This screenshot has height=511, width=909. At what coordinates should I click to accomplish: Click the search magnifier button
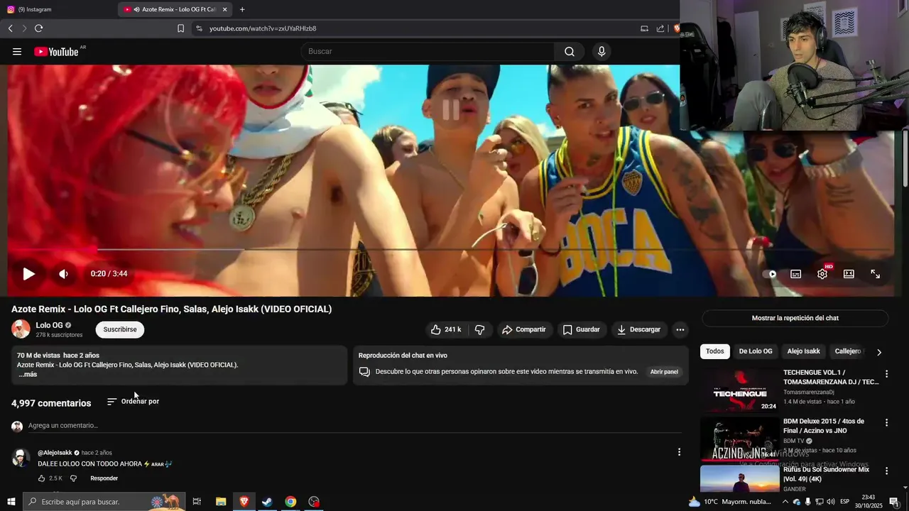[570, 51]
